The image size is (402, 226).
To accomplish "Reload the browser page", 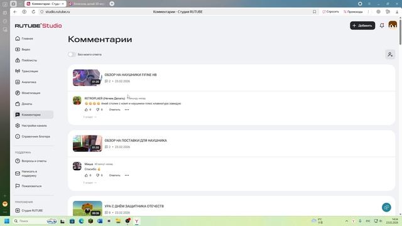I will pyautogui.click(x=33, y=12).
